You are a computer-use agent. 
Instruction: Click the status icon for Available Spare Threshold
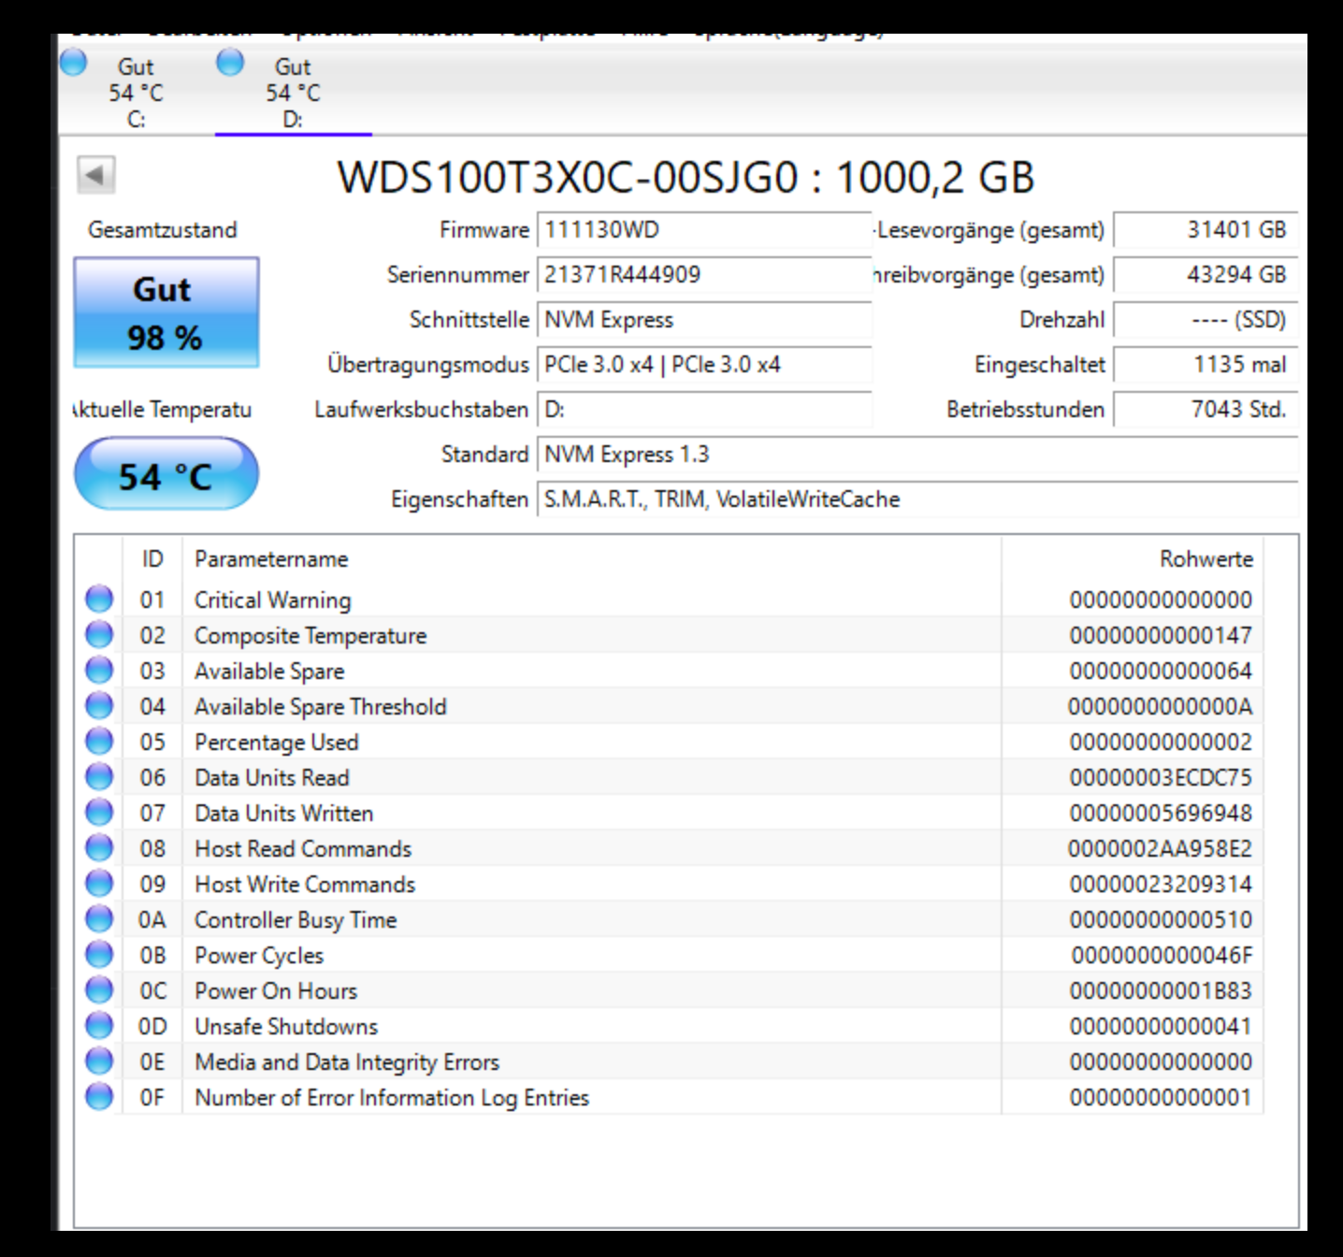coord(99,705)
